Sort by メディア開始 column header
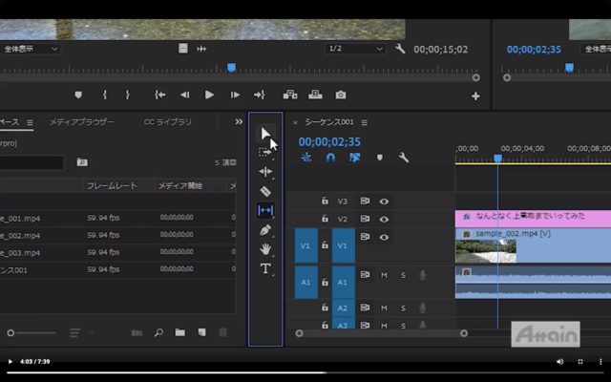Viewport: 611px width, 382px height. click(x=180, y=186)
